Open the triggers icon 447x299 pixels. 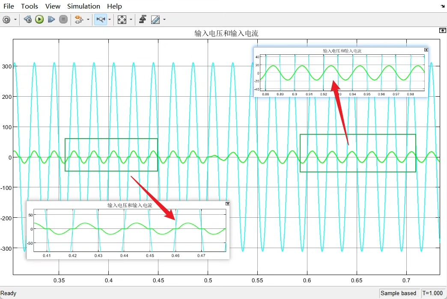click(x=143, y=19)
